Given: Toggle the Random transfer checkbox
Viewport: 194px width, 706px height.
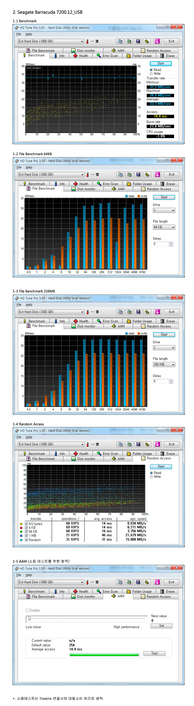Looking at the screenshot, I should click(x=26, y=540).
